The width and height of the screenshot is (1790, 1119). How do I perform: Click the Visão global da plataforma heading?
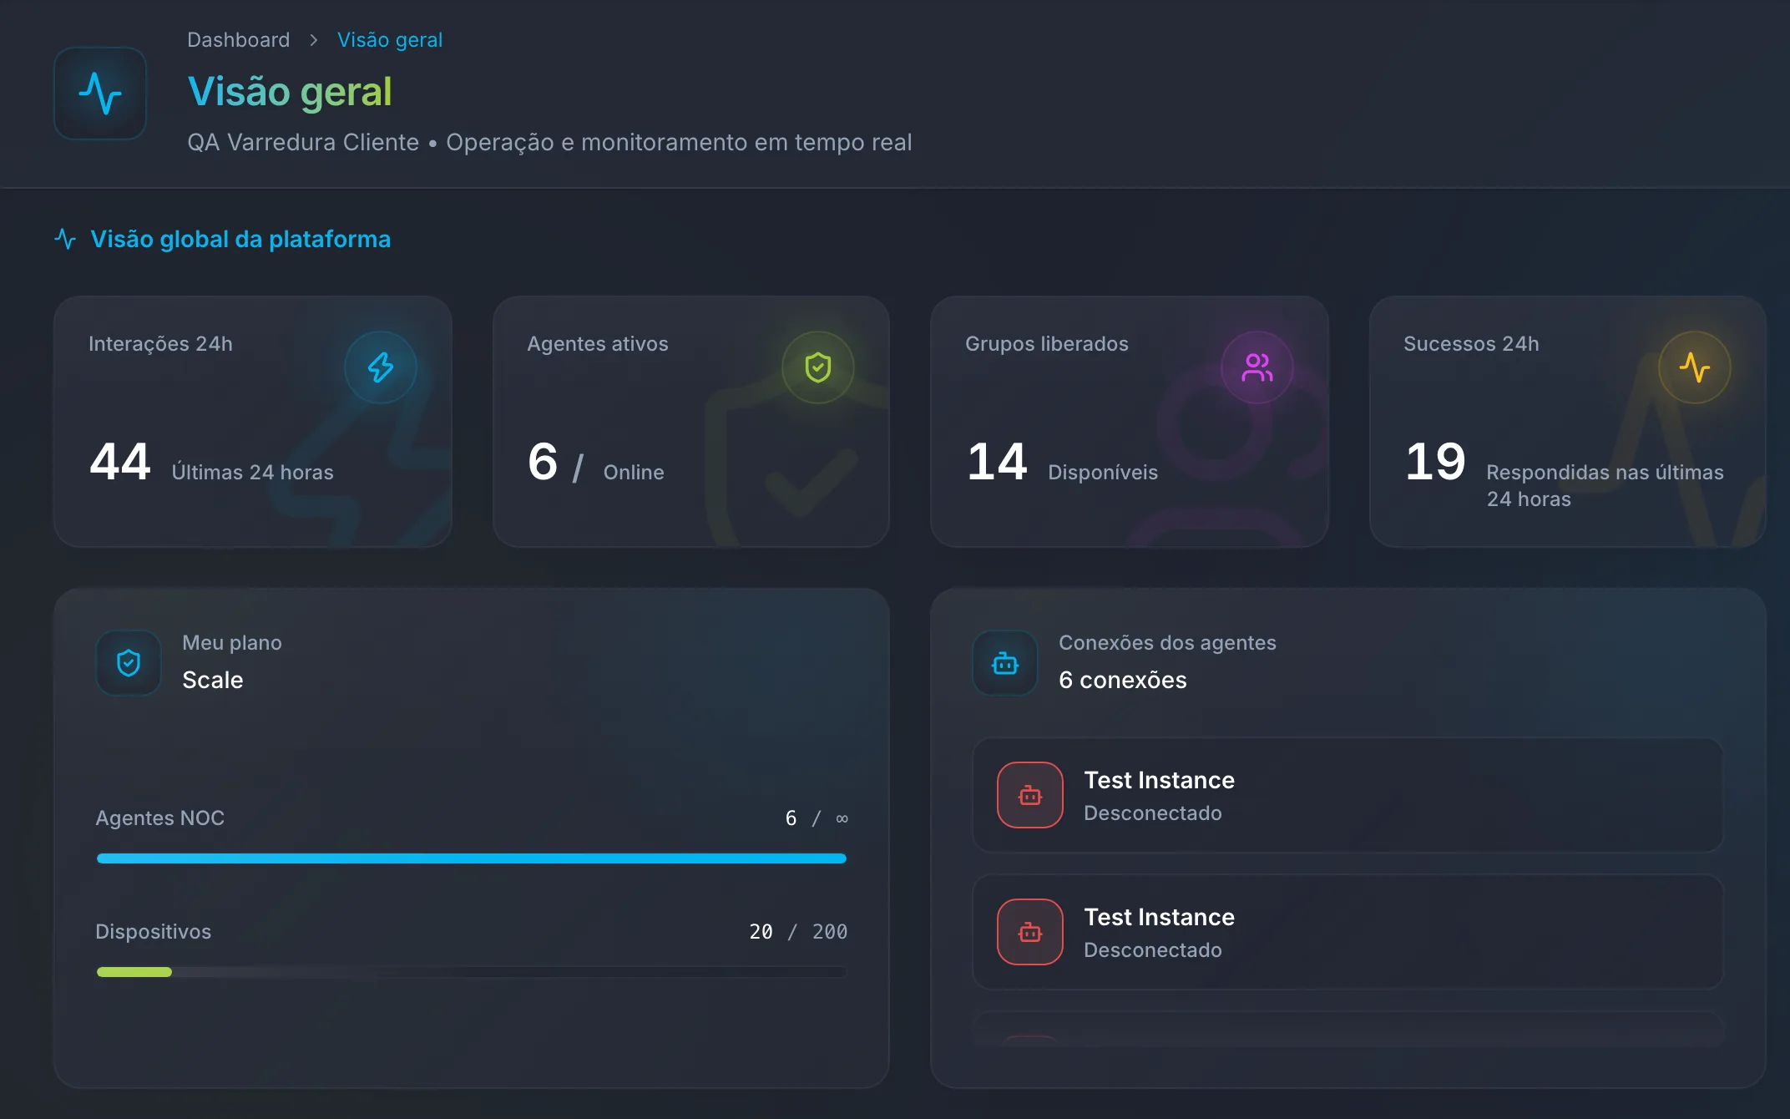[240, 240]
